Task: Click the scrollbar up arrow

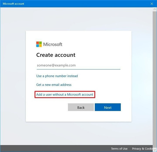Action: 155,9
